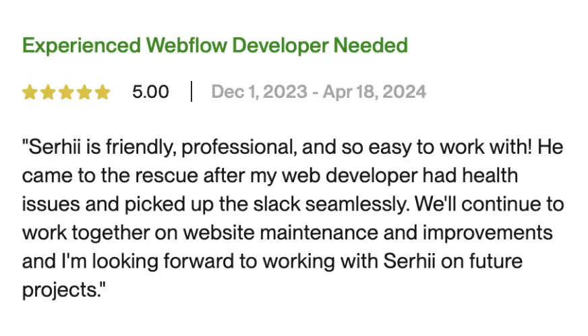Click the vertical divider after the rating
This screenshot has height=336, width=588.
pos(192,91)
